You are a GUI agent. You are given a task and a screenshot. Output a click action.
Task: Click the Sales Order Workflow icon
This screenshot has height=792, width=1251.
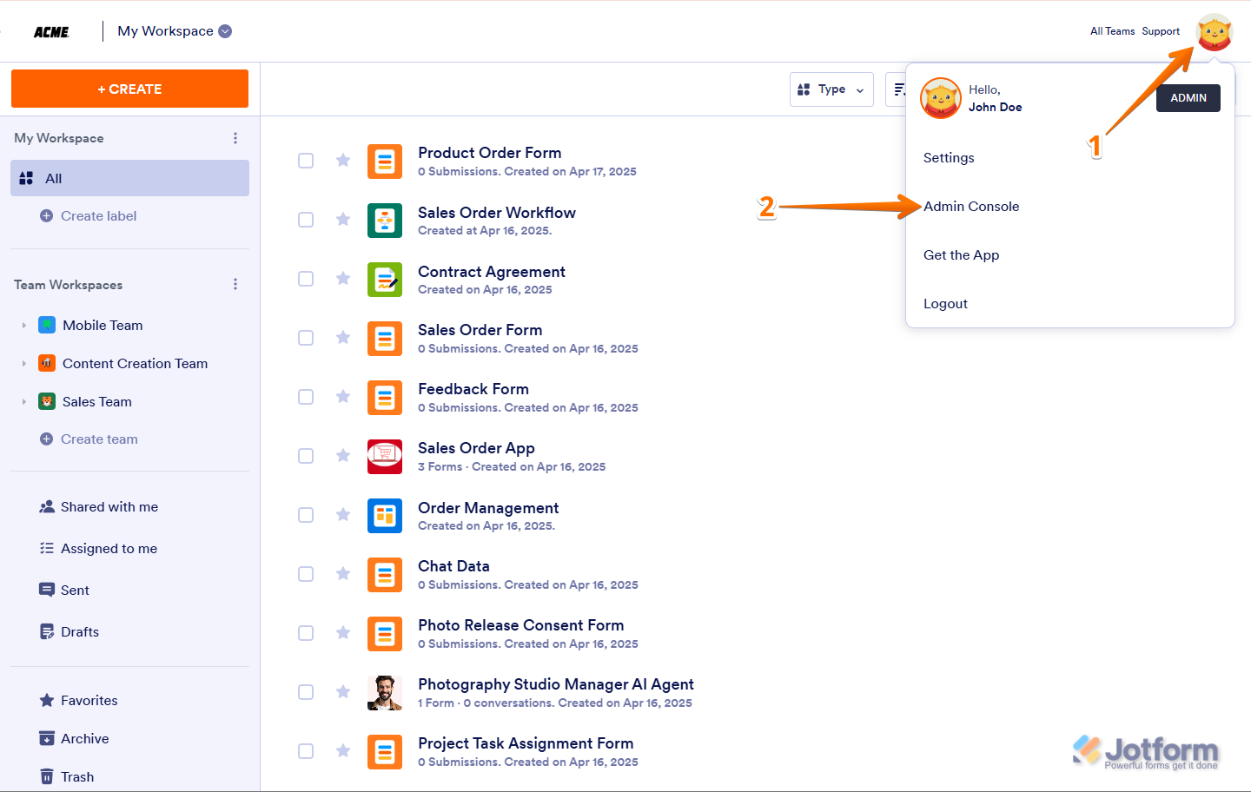385,221
